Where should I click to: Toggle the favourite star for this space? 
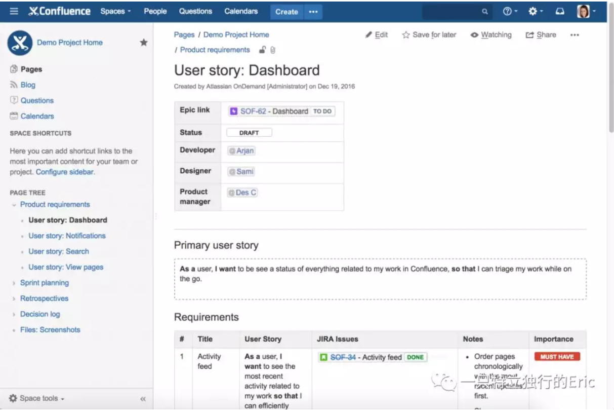[144, 43]
